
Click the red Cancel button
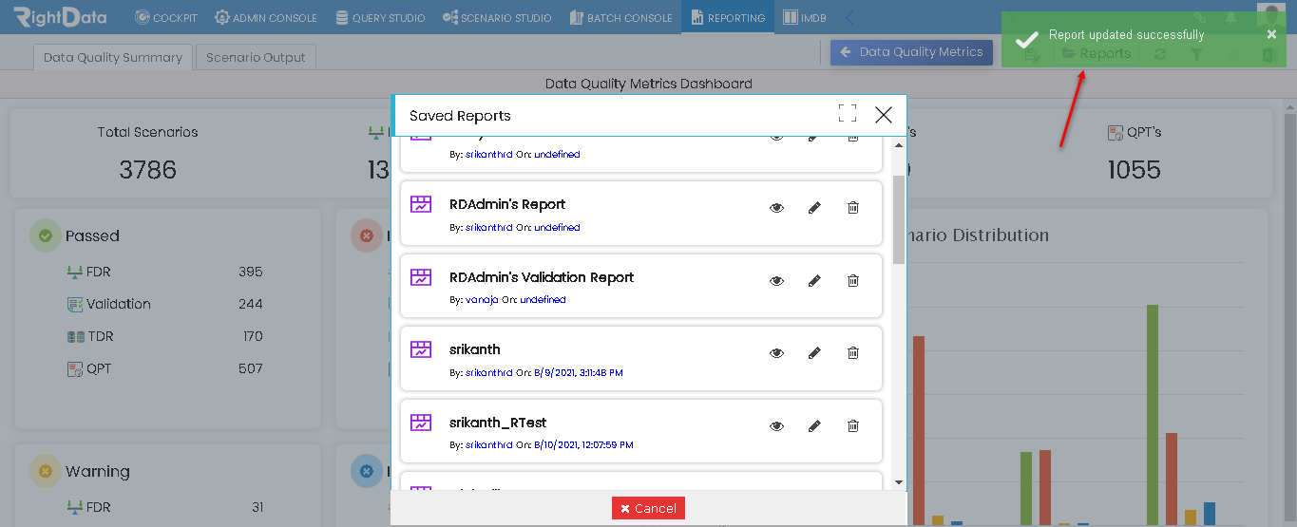point(648,508)
